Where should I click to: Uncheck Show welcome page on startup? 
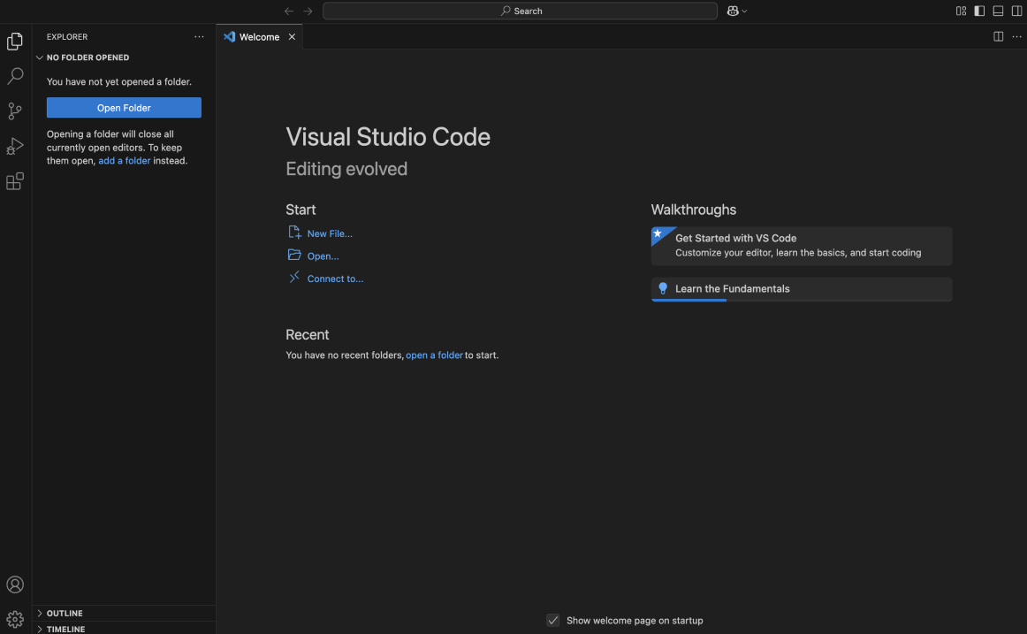552,620
